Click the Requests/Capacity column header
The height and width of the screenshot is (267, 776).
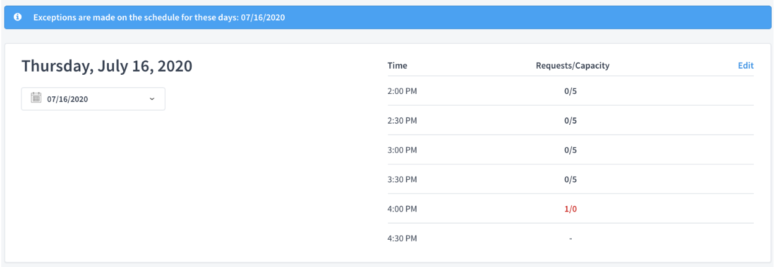pyautogui.click(x=572, y=66)
